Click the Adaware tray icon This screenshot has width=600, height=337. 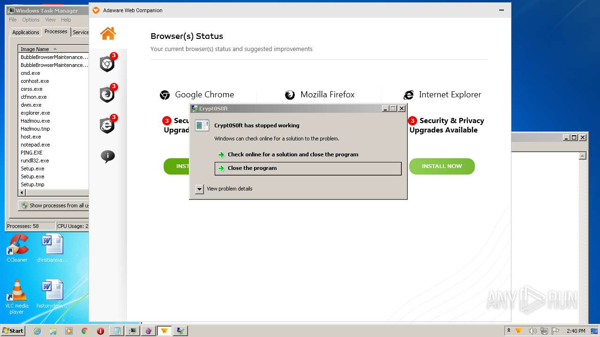point(519,331)
